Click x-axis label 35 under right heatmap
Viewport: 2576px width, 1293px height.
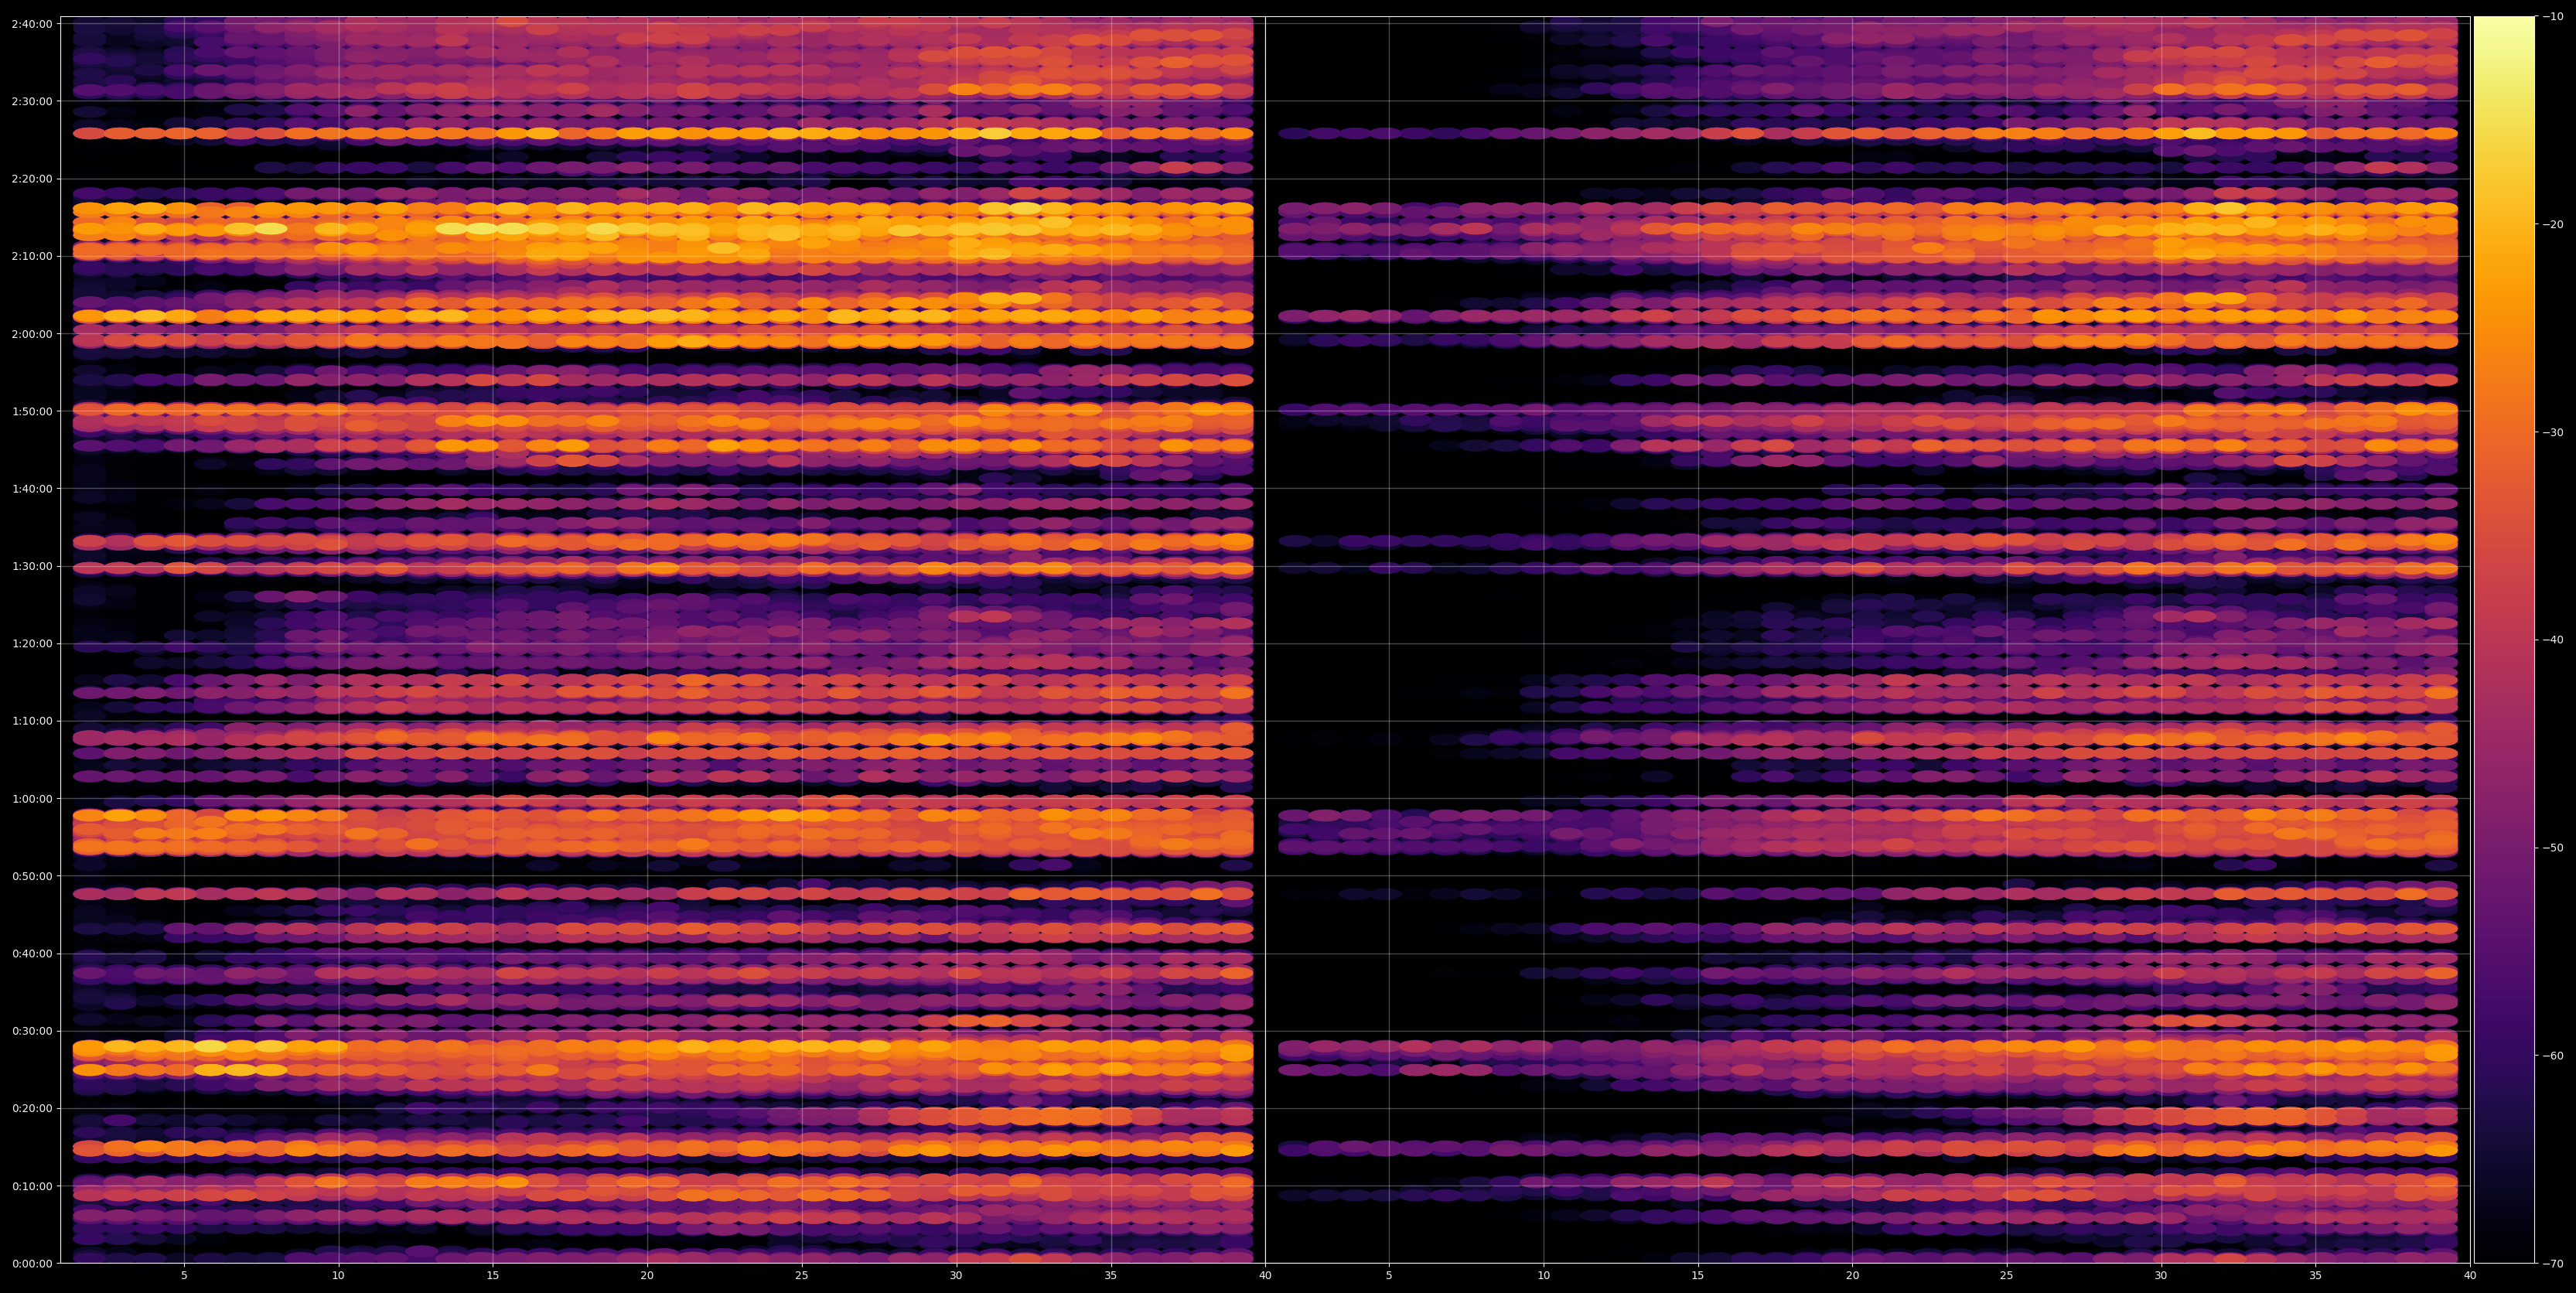(2316, 1276)
